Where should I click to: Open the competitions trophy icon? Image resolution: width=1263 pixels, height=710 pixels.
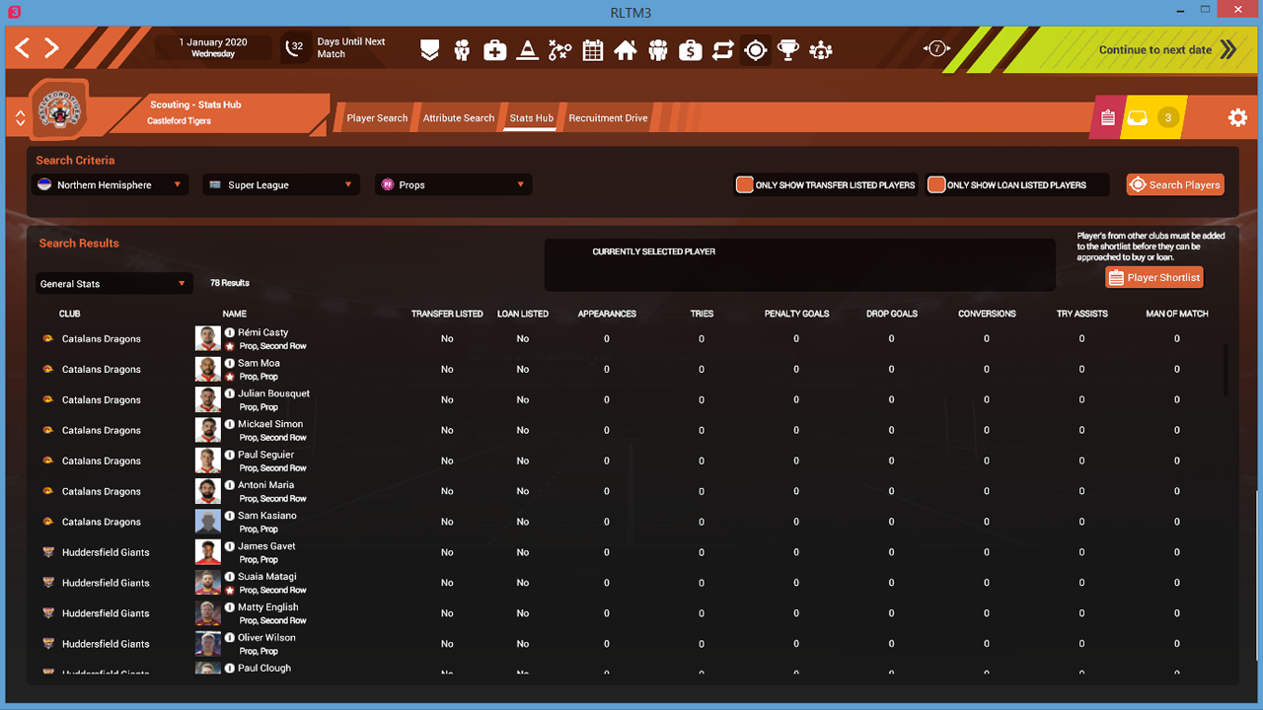(x=788, y=50)
